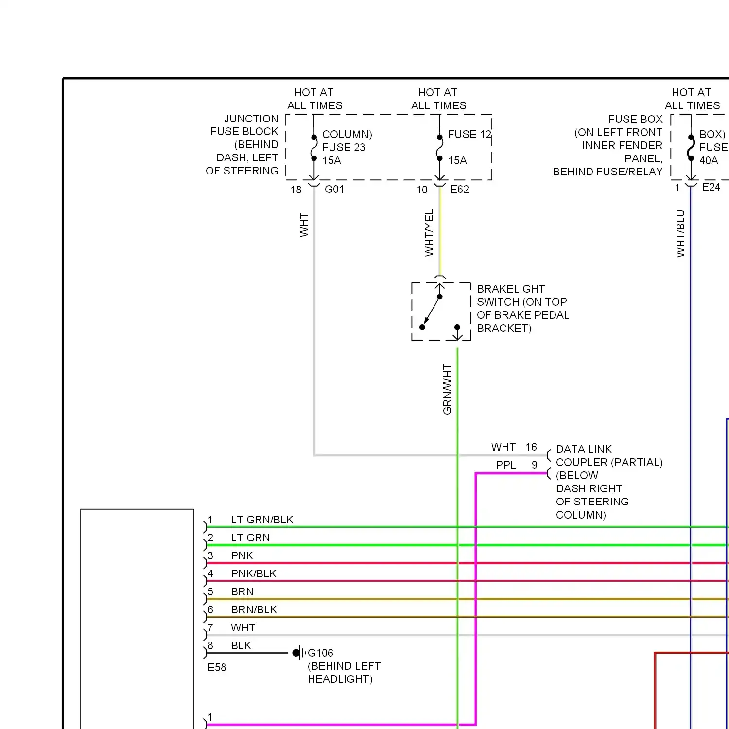This screenshot has width=729, height=729.
Task: Click the brakelight switch contact symbol
Action: 441,312
